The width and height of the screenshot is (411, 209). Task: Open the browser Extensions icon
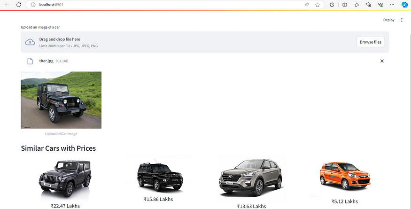tap(332, 5)
